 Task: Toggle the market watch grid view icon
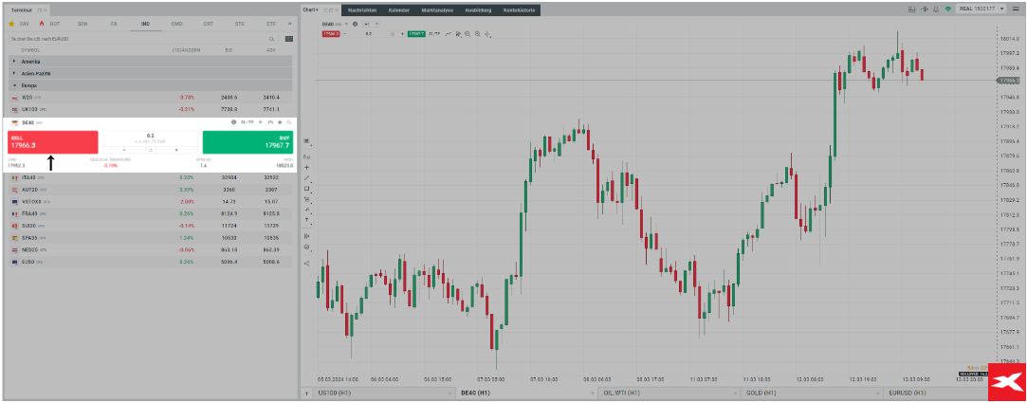(x=289, y=39)
